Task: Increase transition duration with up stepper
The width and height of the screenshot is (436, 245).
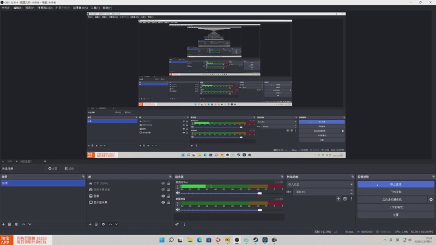Action: [x=352, y=190]
